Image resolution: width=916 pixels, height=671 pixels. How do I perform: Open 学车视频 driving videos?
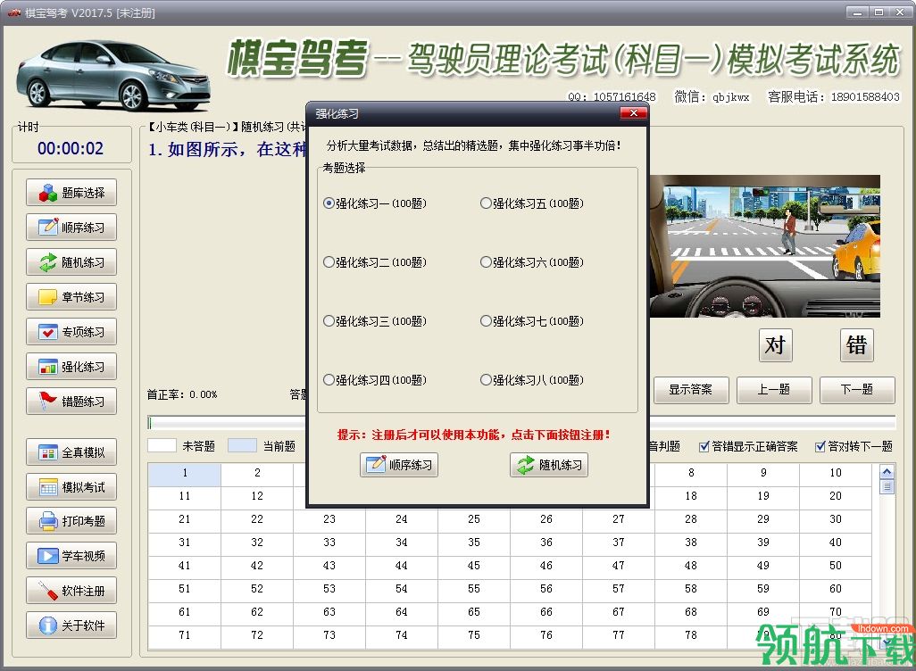[x=71, y=556]
